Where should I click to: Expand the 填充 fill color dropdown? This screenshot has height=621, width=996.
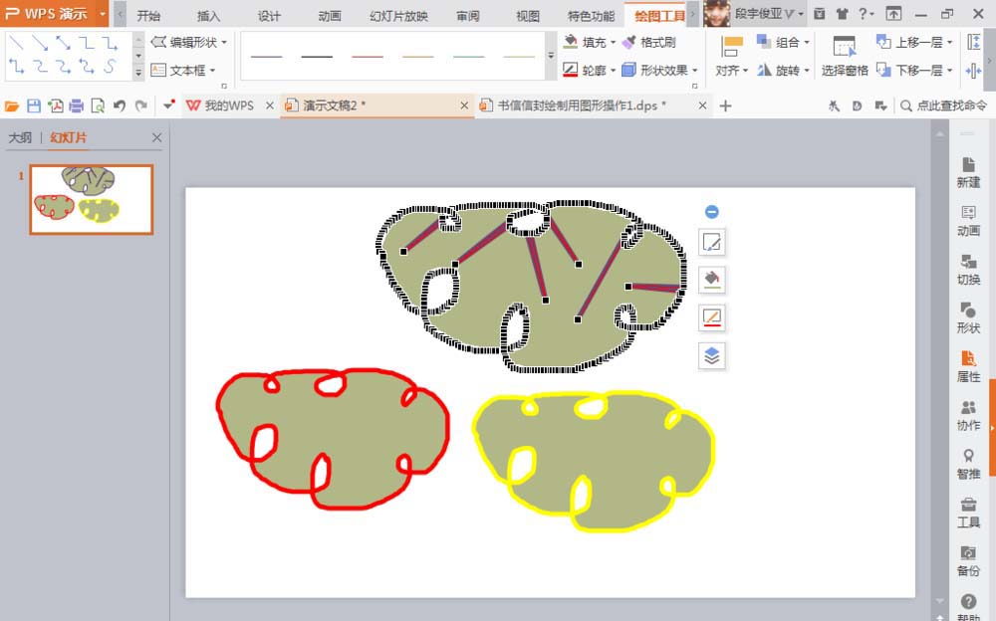pyautogui.click(x=611, y=42)
